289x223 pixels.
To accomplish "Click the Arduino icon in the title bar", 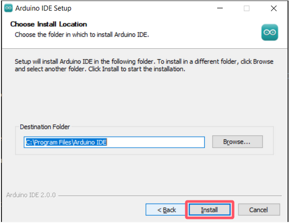I will (8, 8).
